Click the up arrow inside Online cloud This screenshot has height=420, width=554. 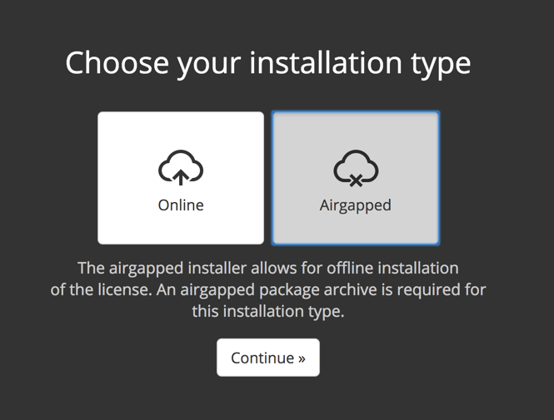coord(181,176)
